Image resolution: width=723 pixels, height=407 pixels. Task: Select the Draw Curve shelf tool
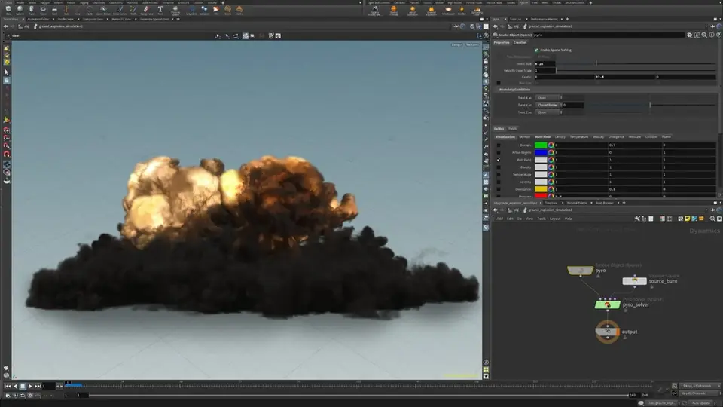pyautogui.click(x=120, y=10)
